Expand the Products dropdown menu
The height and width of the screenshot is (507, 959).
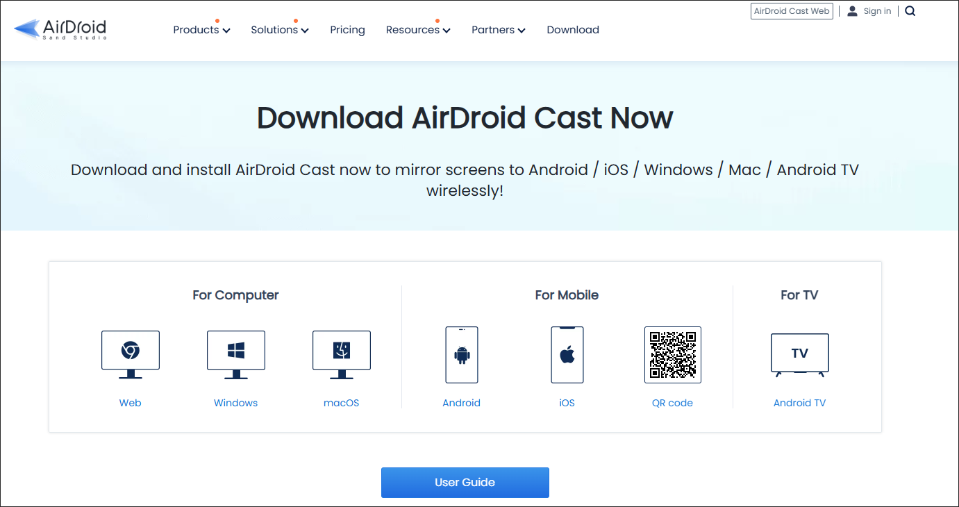201,30
